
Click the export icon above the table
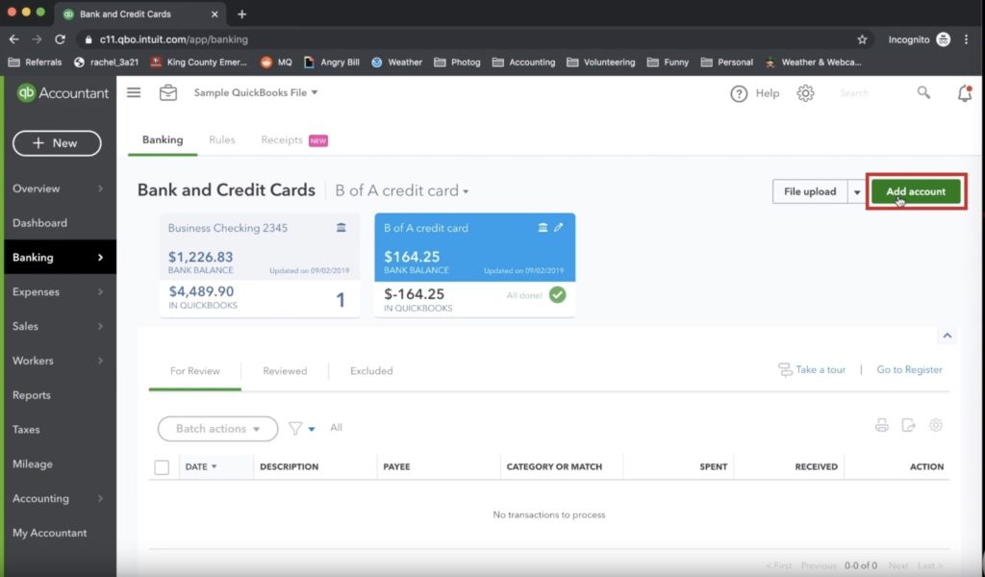[908, 426]
